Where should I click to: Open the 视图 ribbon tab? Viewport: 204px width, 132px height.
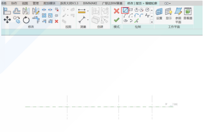tap(25, 3)
